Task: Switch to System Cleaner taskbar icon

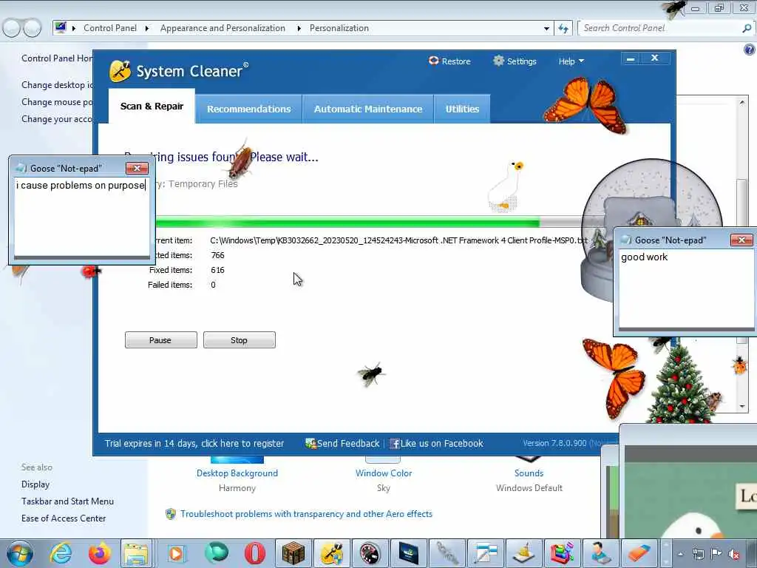Action: pos(332,553)
